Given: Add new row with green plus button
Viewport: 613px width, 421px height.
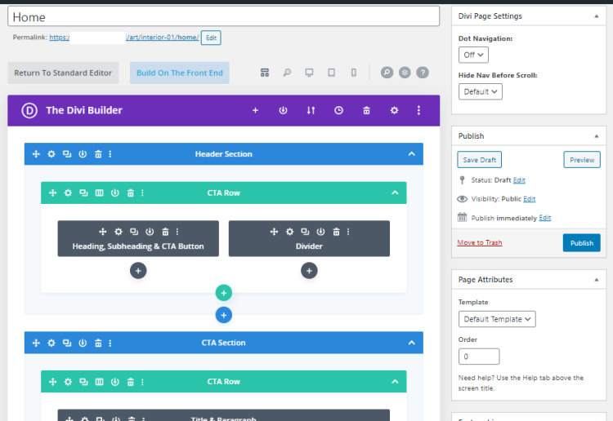Looking at the screenshot, I should (x=224, y=293).
